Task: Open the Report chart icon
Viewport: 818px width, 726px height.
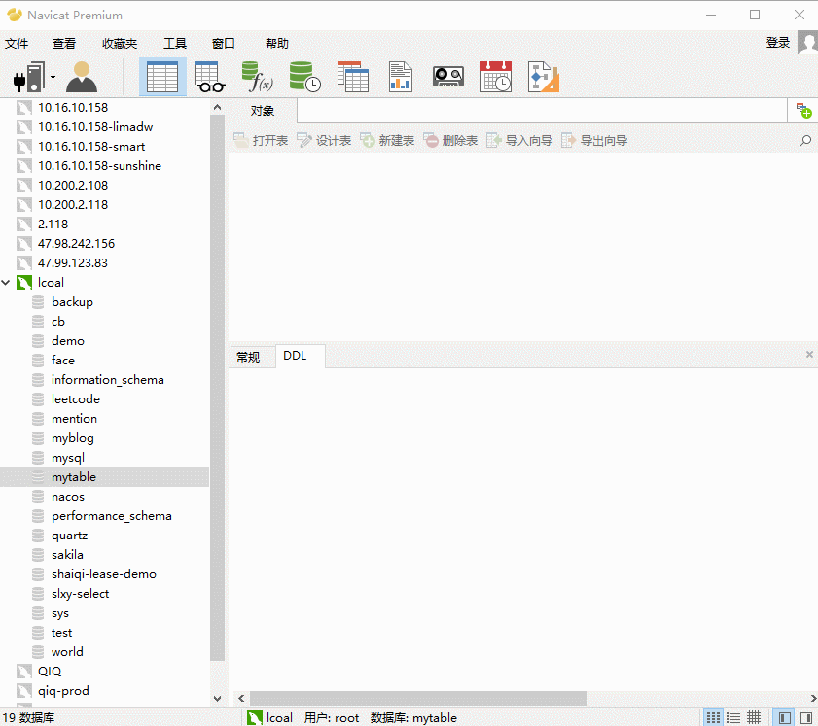Action: [400, 77]
